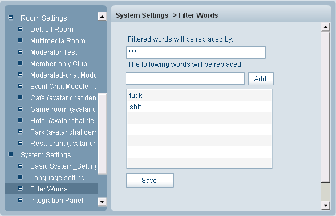Select the first word in filter list

199,96
